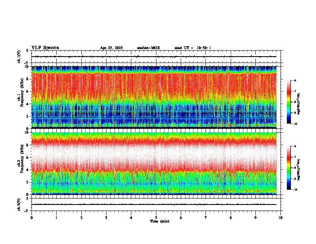Click the "-5" tick on ch.3(V) axis
The height and width of the screenshot is (244, 316).
(27, 211)
